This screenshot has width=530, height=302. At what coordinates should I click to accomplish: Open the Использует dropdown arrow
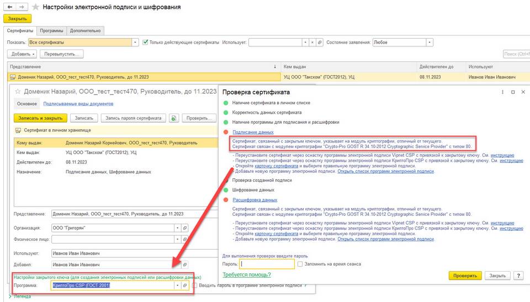tap(305, 43)
